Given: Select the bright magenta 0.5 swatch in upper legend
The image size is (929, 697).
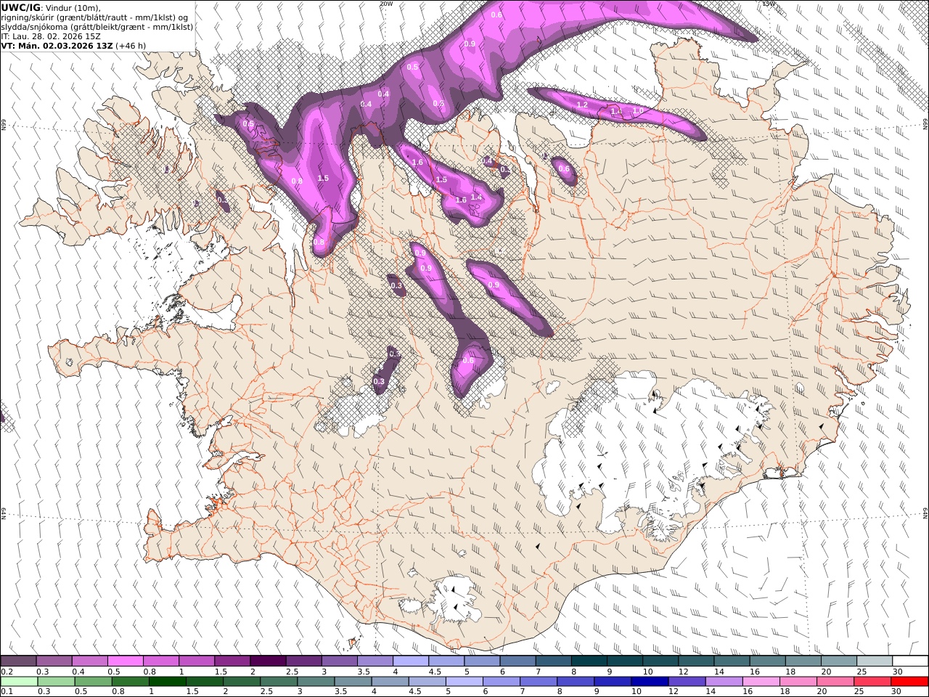Looking at the screenshot, I should coord(125,661).
